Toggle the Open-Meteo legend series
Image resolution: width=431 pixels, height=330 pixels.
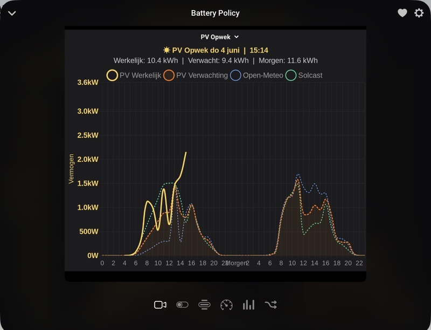click(256, 75)
